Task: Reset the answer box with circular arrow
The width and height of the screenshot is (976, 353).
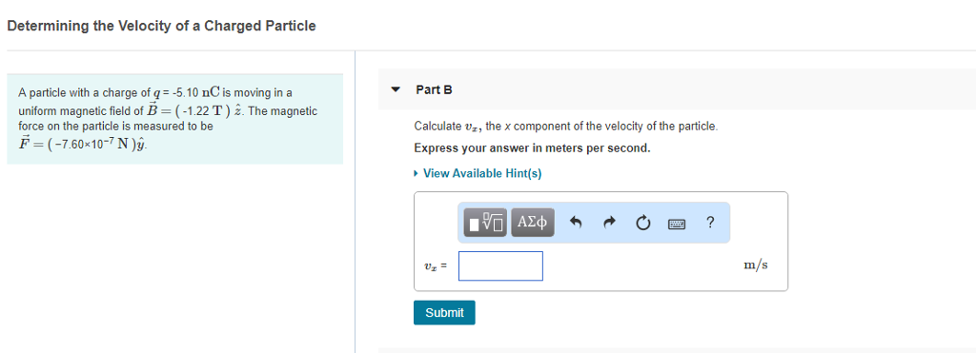Action: click(x=643, y=223)
